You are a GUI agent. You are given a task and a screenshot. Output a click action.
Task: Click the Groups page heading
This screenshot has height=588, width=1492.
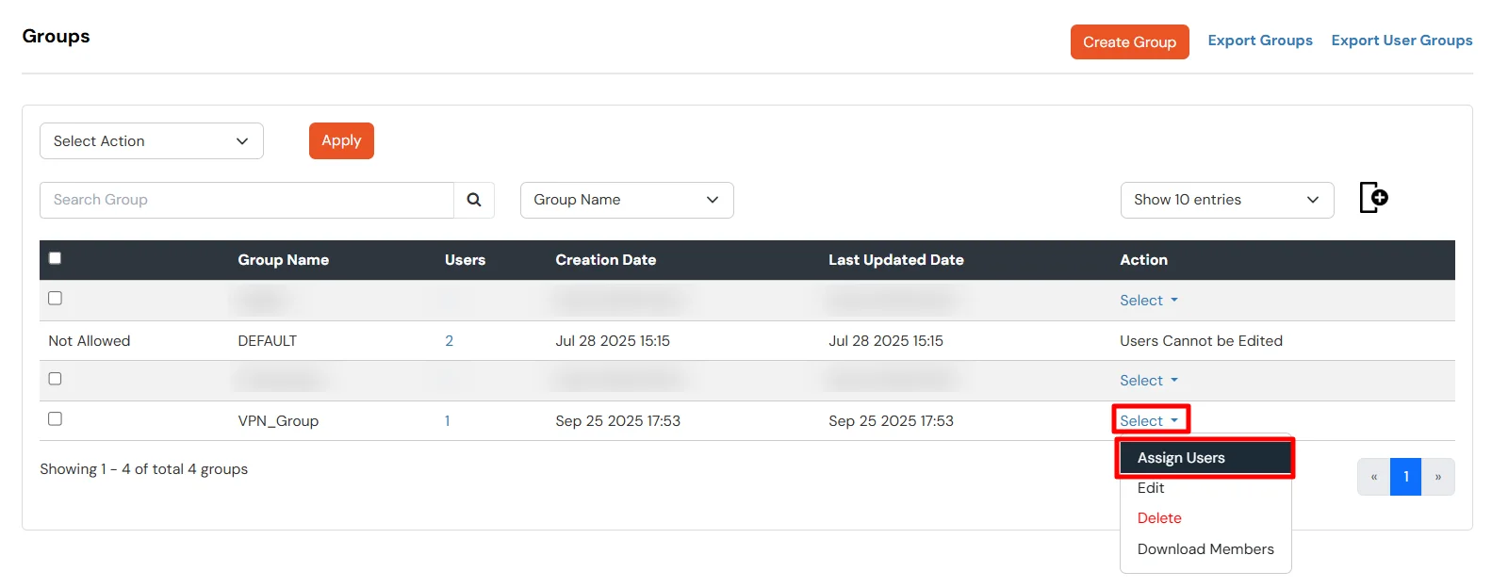pyautogui.click(x=56, y=36)
